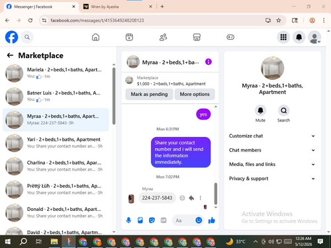Send a thumbs-up like
331x248 pixels.
click(x=212, y=220)
